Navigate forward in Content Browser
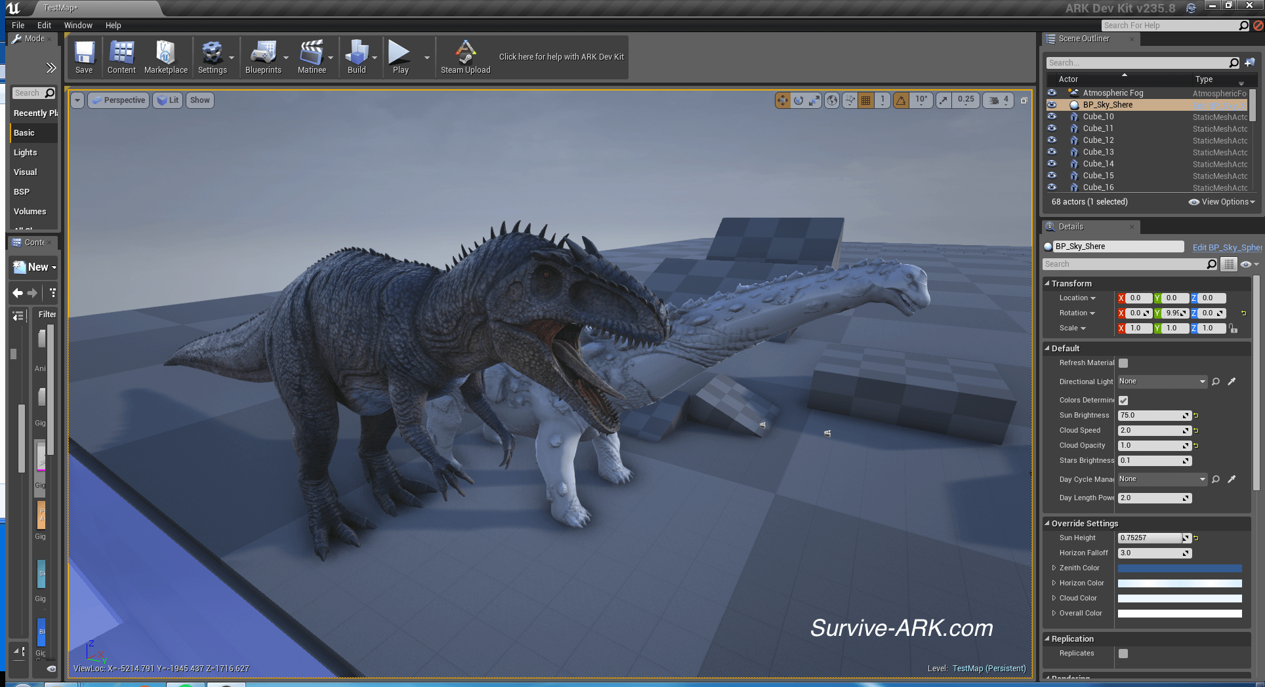This screenshot has width=1265, height=687. click(x=32, y=293)
